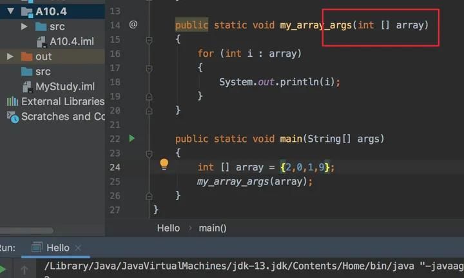Fold the for loop block at line 17
The image size is (464, 278).
pos(149,68)
